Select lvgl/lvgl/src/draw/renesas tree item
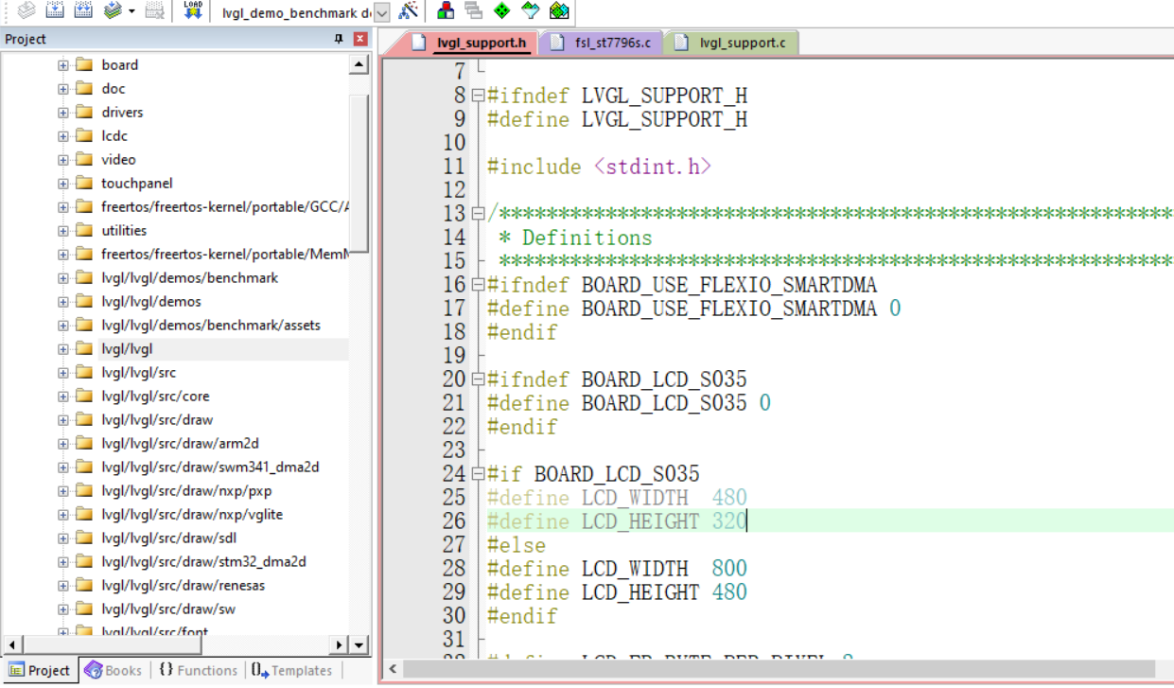1174x688 pixels. pos(184,586)
